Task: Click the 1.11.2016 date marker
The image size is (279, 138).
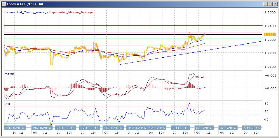Action: [x=157, y=128]
